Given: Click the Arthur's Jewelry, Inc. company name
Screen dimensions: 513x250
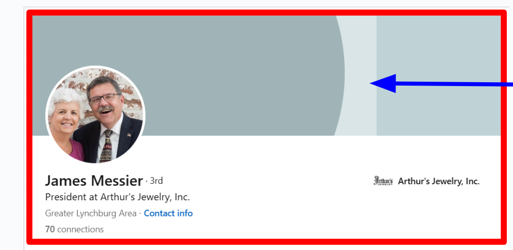Looking at the screenshot, I should click(439, 181).
